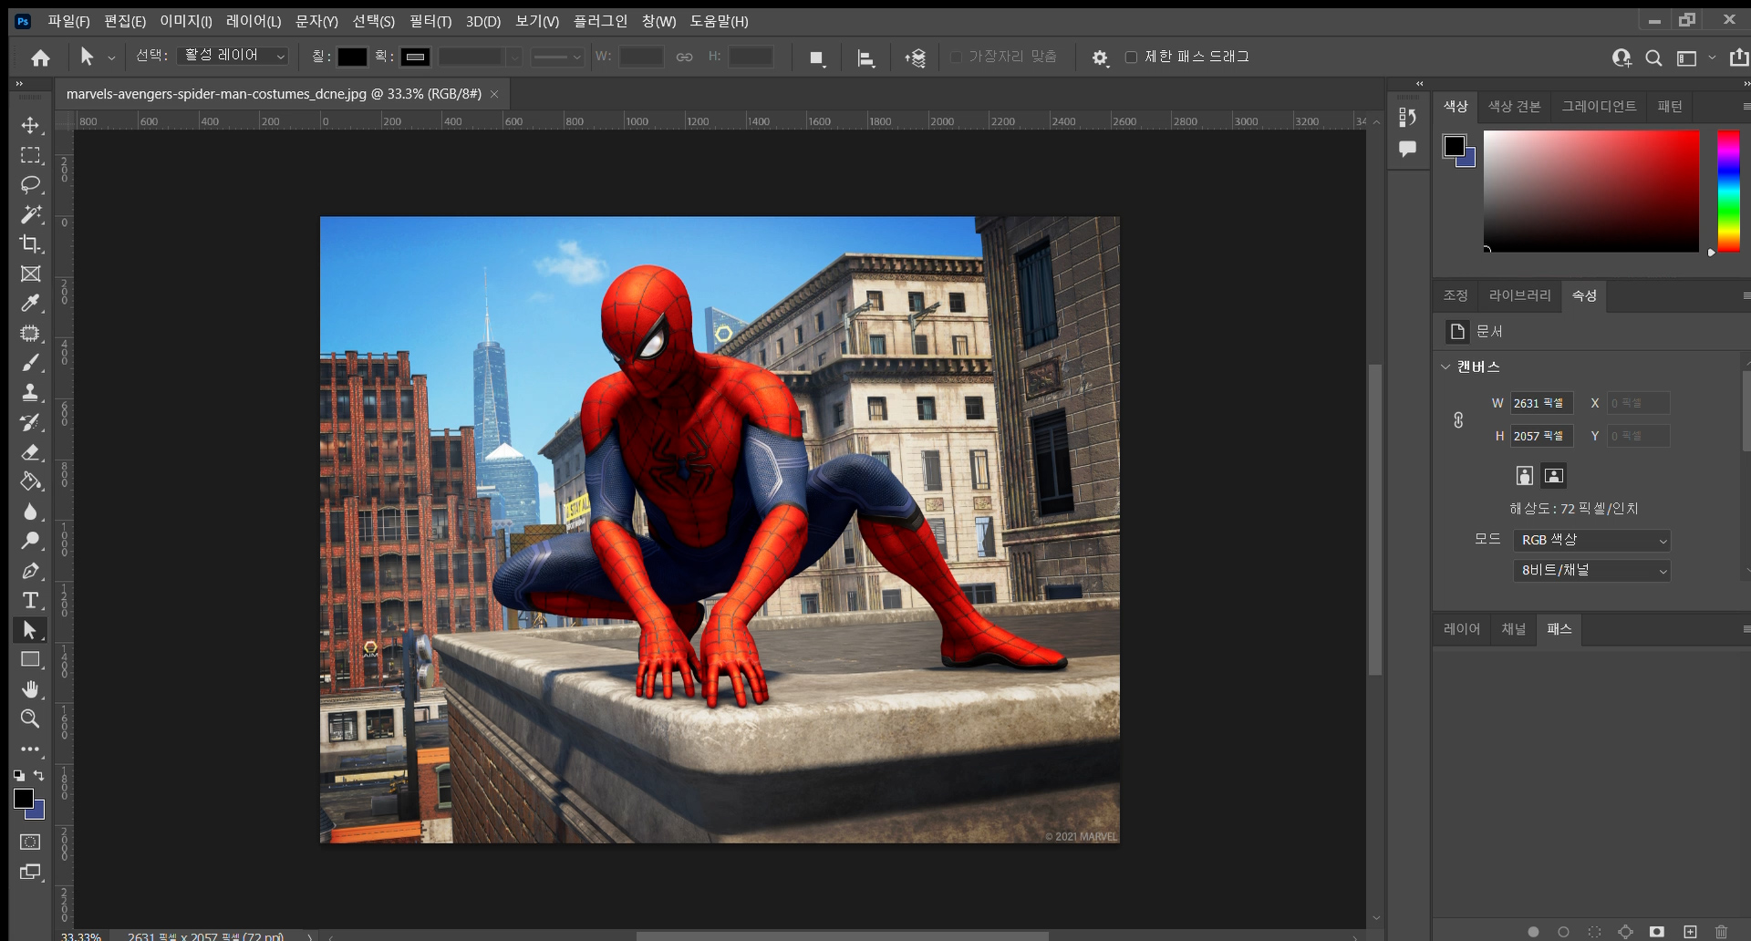Switch to the 그레이디언트 tab
Image resolution: width=1751 pixels, height=941 pixels.
click(x=1599, y=107)
